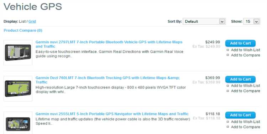Add nuvi 2555LMT to Compare
Viewport: 267px width, 134px height.
coord(245,127)
